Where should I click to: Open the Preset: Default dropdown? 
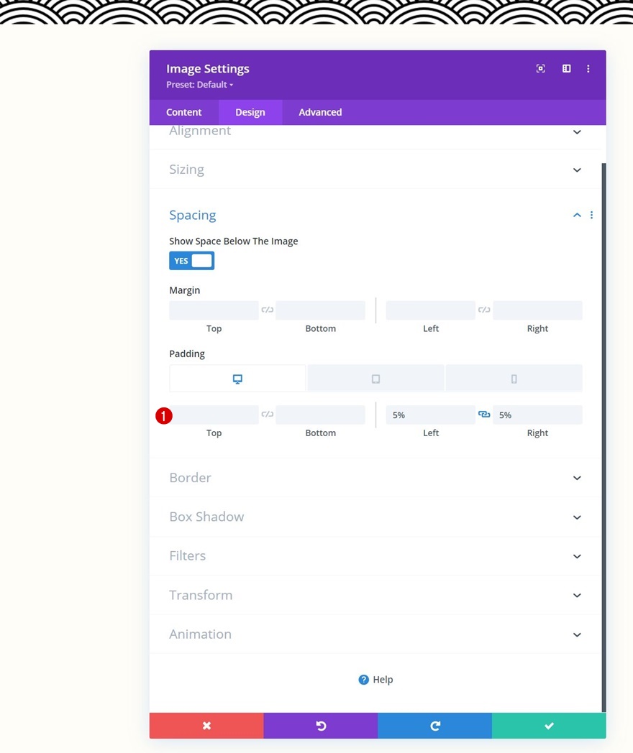199,85
